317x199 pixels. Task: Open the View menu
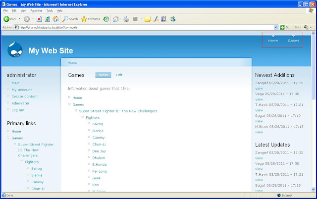click(23, 11)
